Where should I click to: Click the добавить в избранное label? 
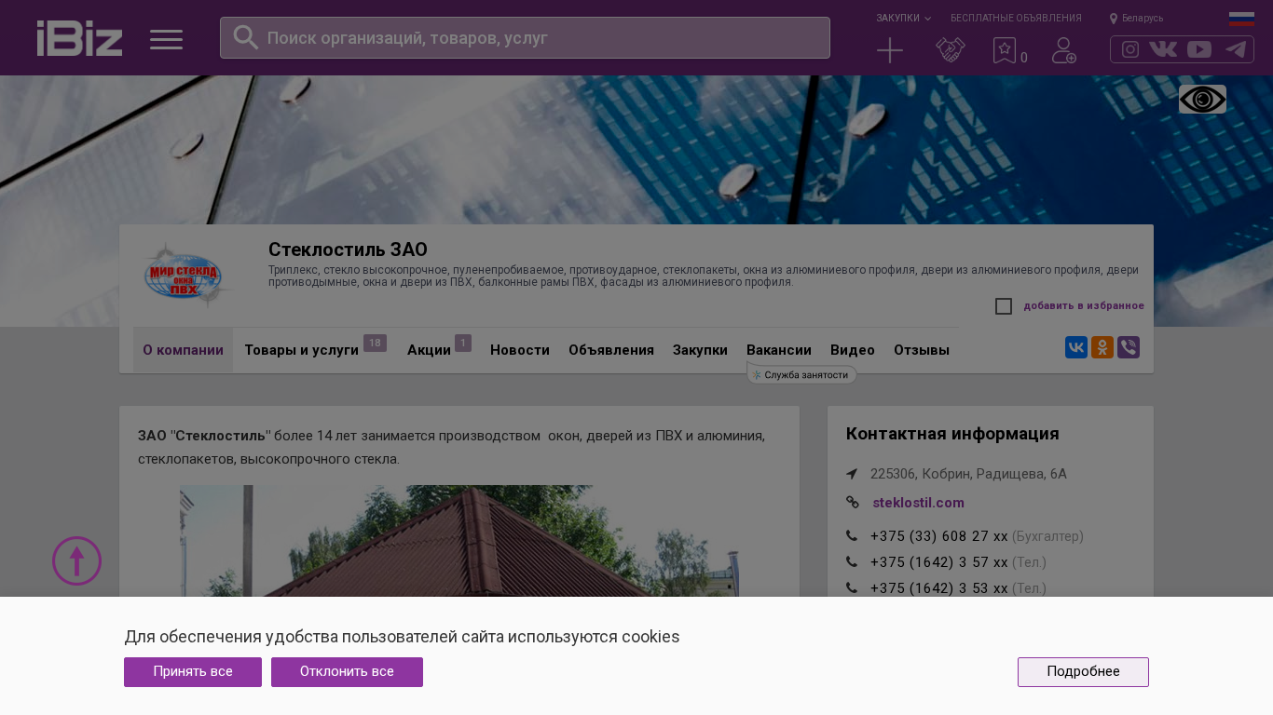coord(1084,305)
